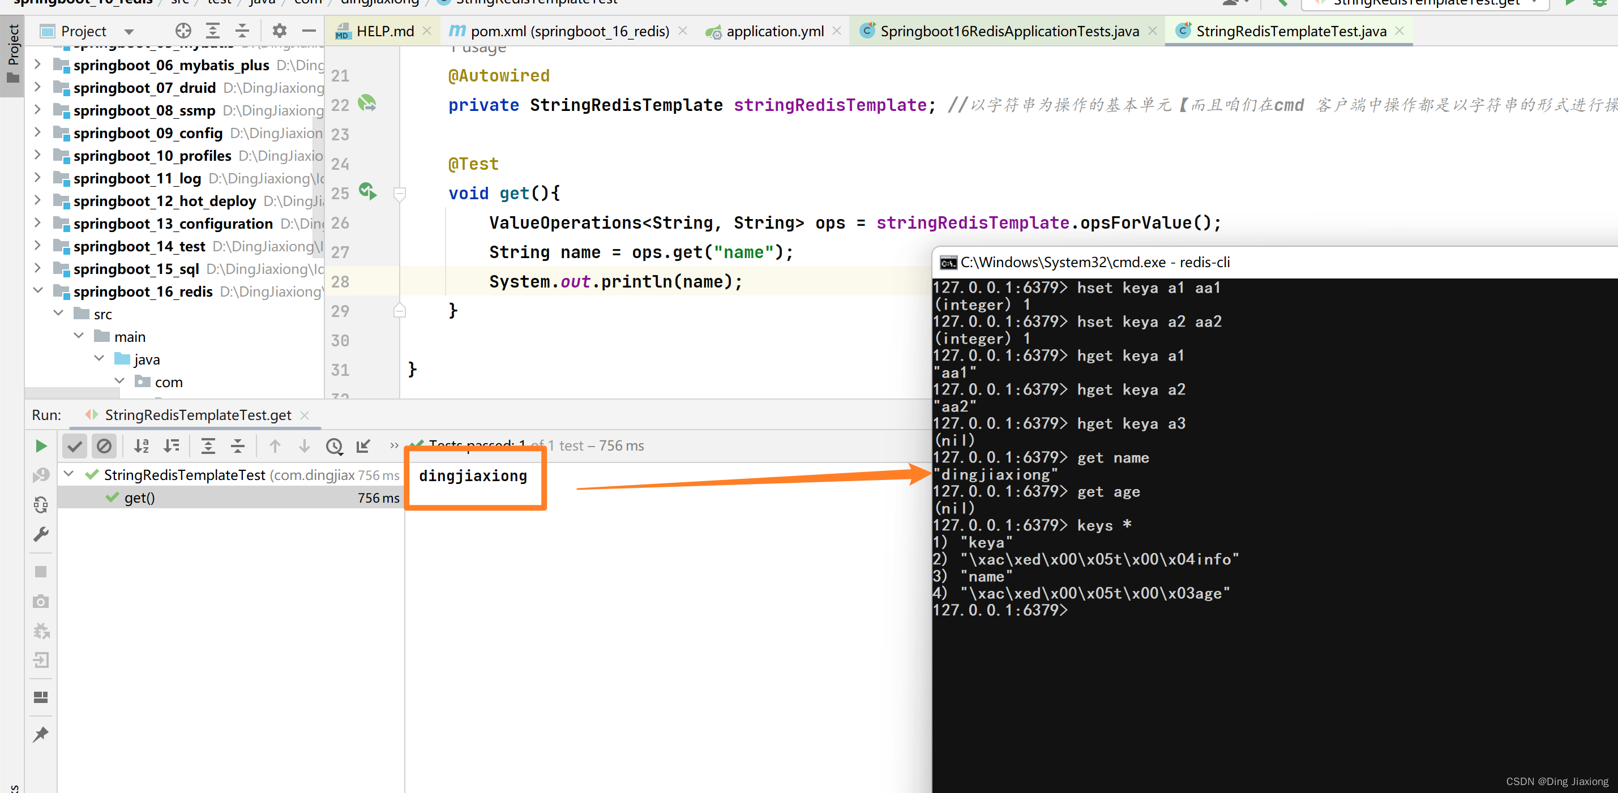The width and height of the screenshot is (1618, 793).
Task: Click the Run tab label
Action: tap(44, 414)
